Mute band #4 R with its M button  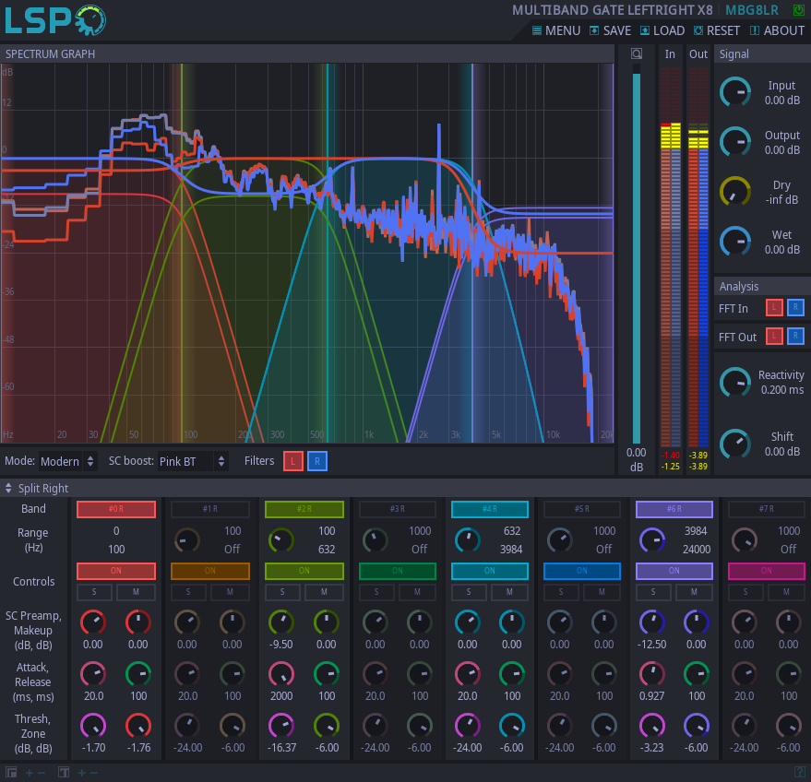tap(509, 592)
